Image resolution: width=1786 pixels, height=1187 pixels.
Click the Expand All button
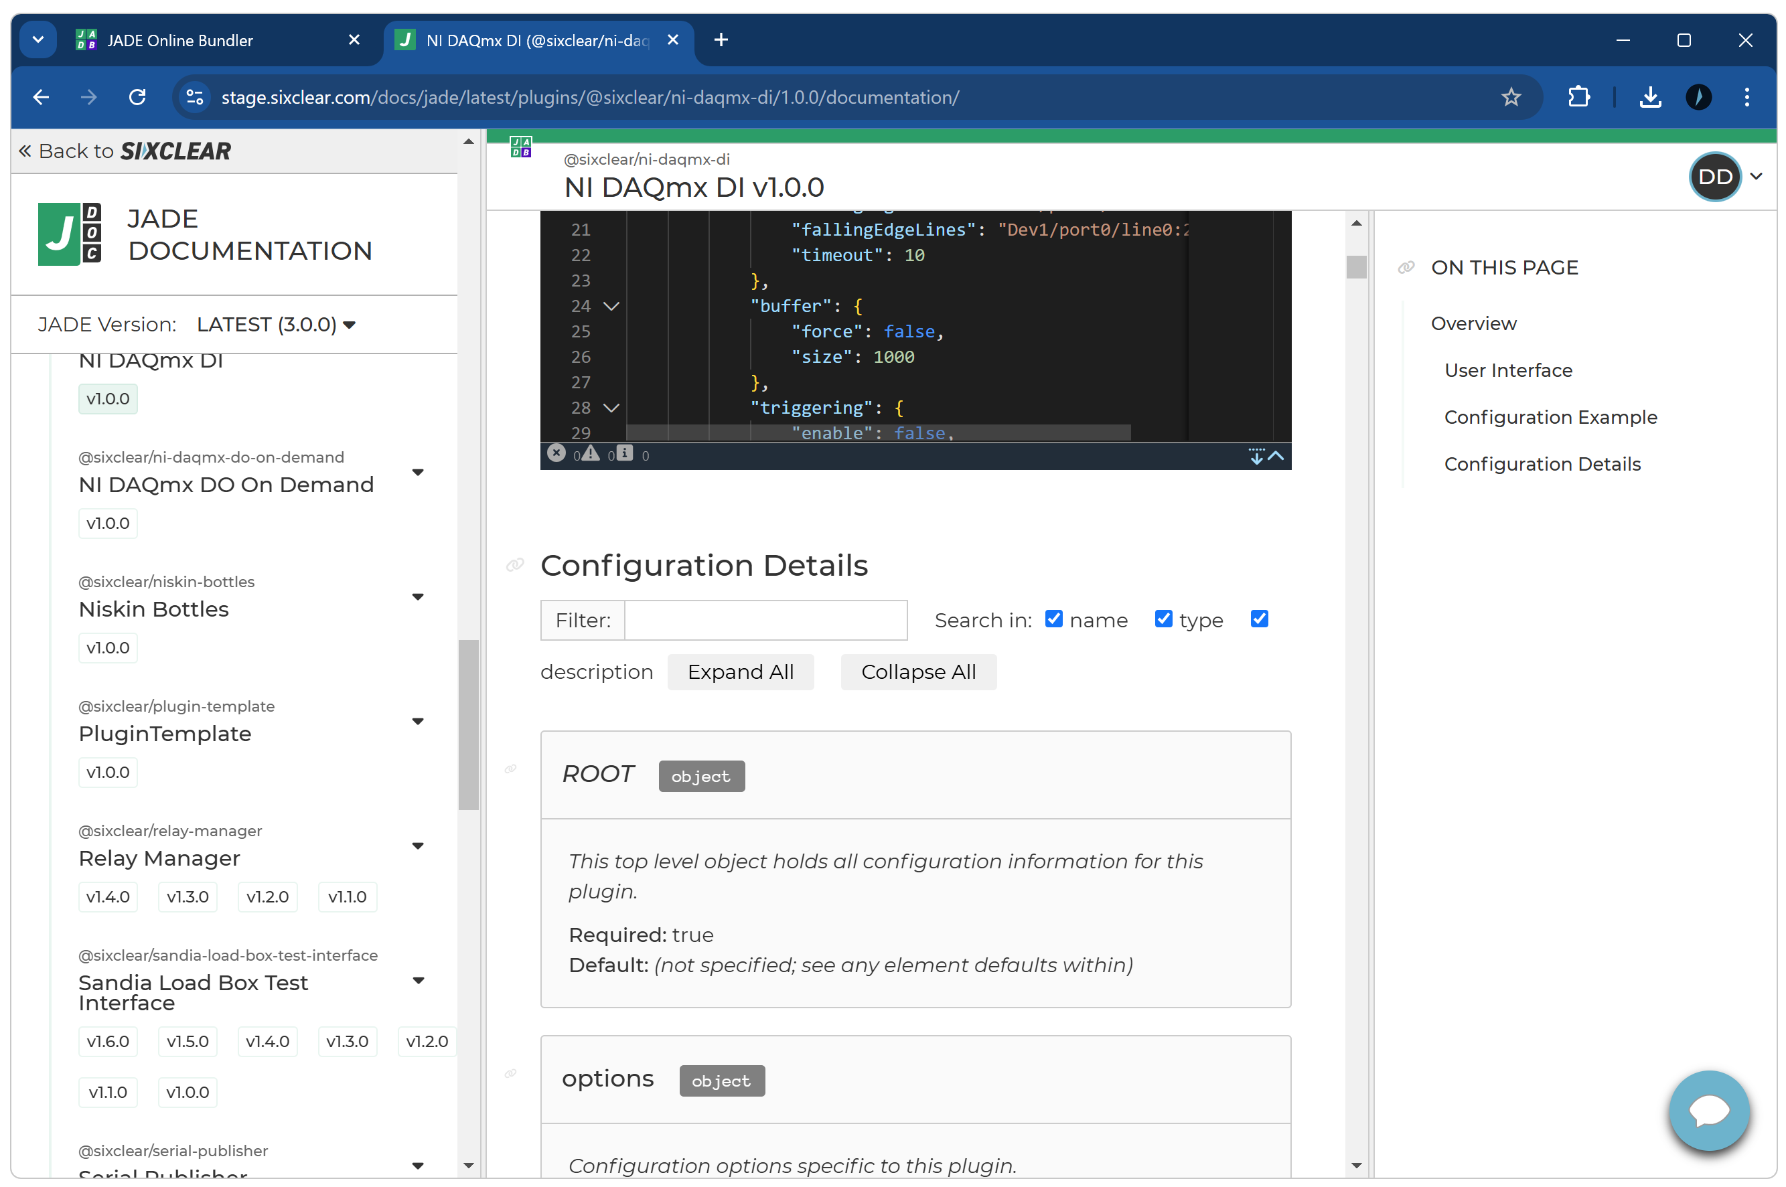pos(741,671)
